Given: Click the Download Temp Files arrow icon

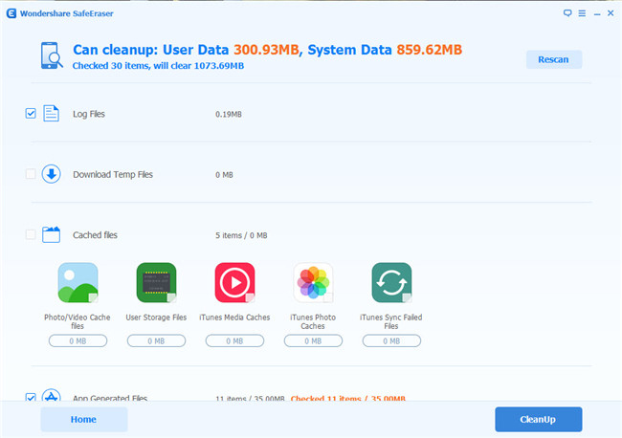Looking at the screenshot, I should 51,174.
